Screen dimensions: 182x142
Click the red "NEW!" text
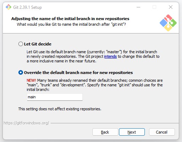click(31, 80)
